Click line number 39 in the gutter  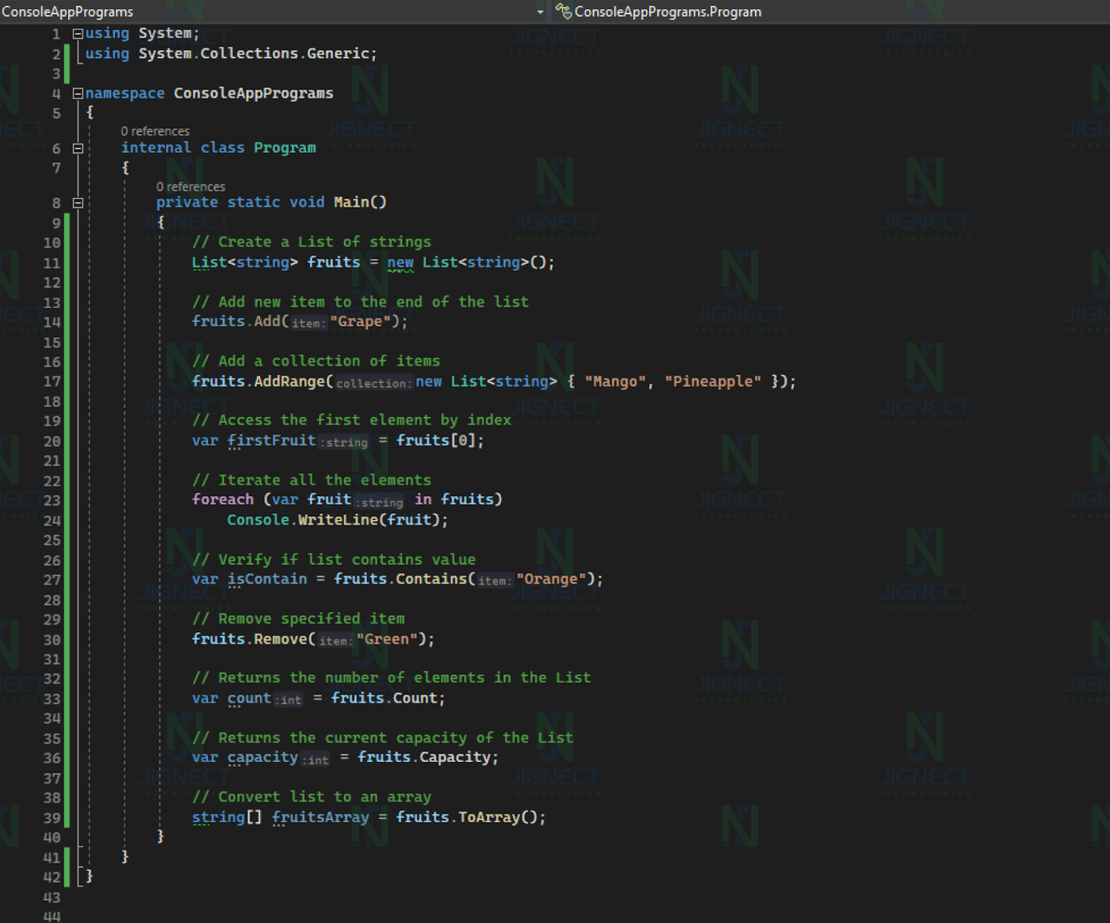(52, 818)
